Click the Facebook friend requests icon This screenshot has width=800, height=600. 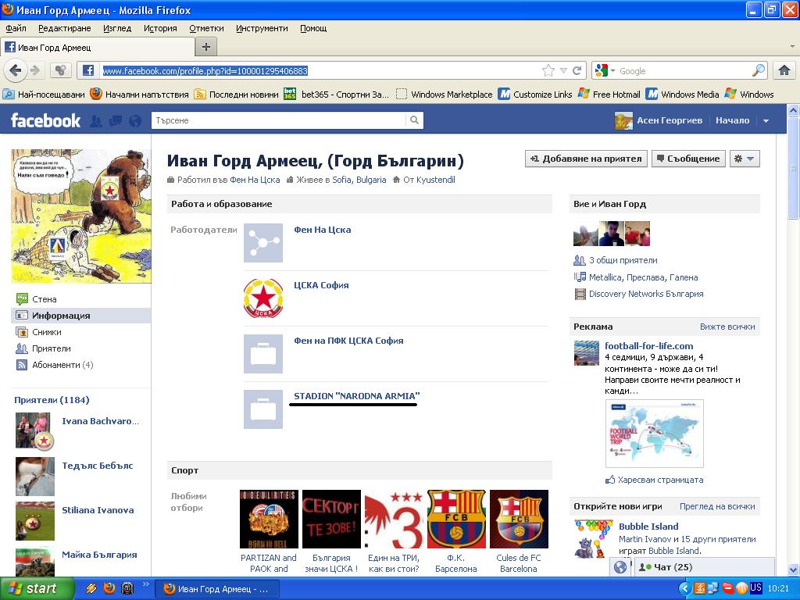(x=96, y=121)
